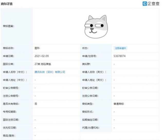Screen dimensions: 162x140
Task: Click the 初审公告日期 label
Action: point(90,88)
